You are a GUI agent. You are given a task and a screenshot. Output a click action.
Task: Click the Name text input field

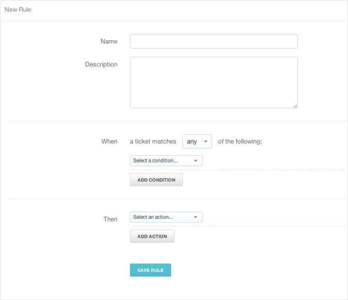[213, 41]
